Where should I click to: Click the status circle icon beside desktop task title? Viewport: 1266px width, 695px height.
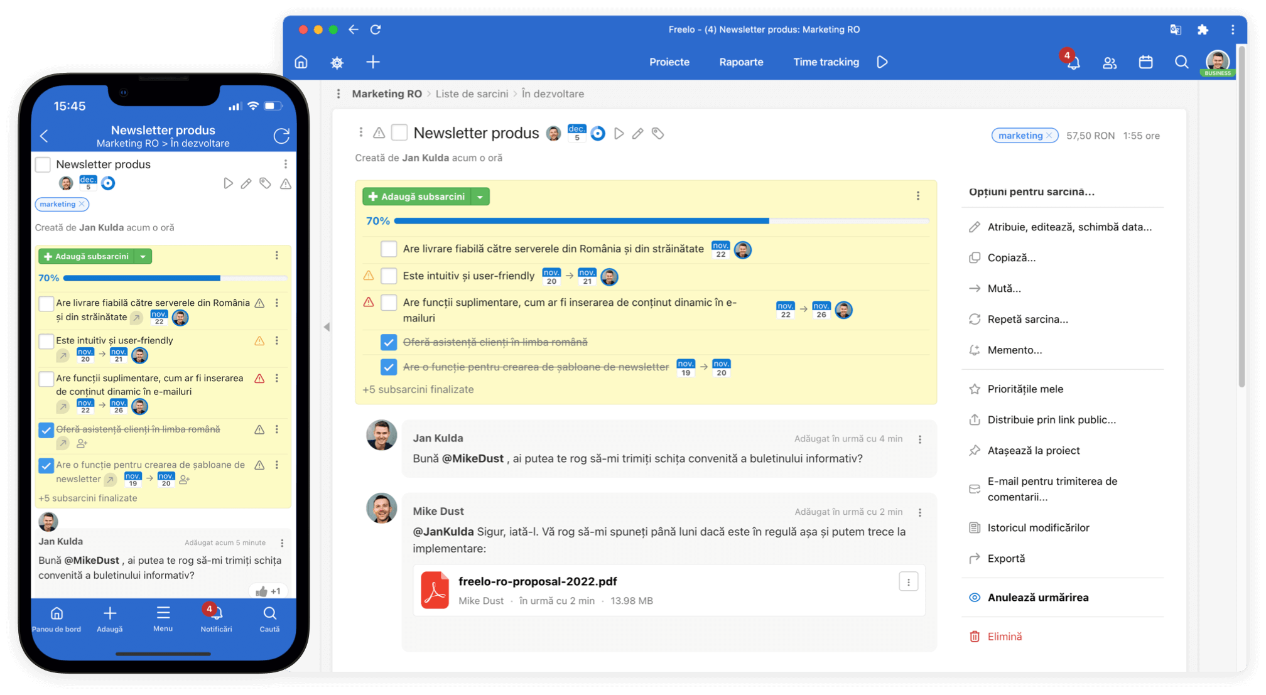598,134
